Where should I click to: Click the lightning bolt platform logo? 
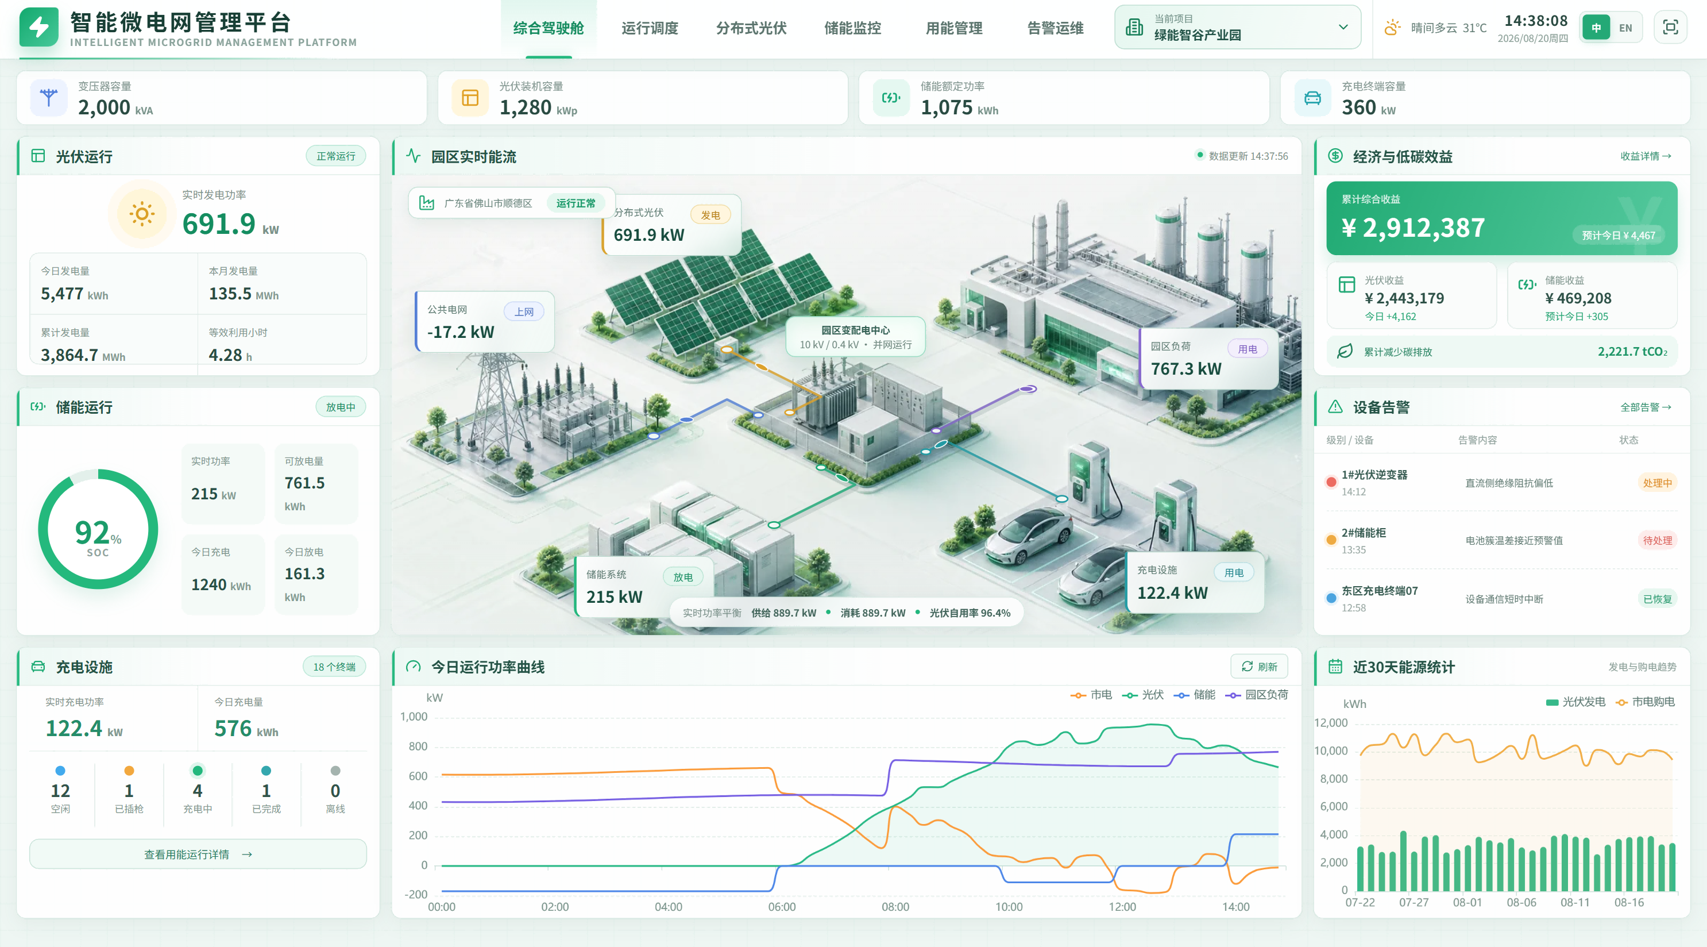click(39, 27)
